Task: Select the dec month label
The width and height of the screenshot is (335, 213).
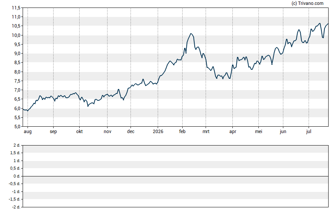Action: click(x=131, y=131)
